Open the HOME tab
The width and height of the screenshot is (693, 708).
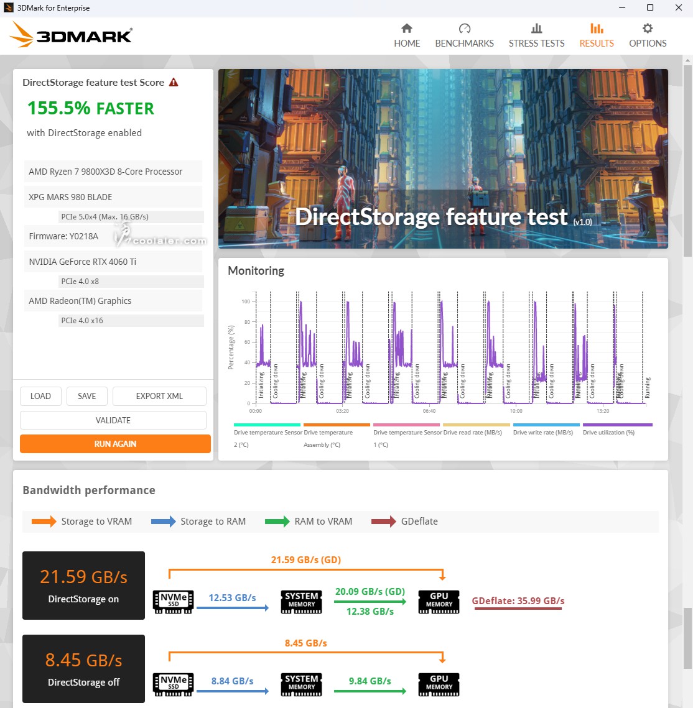pyautogui.click(x=407, y=35)
